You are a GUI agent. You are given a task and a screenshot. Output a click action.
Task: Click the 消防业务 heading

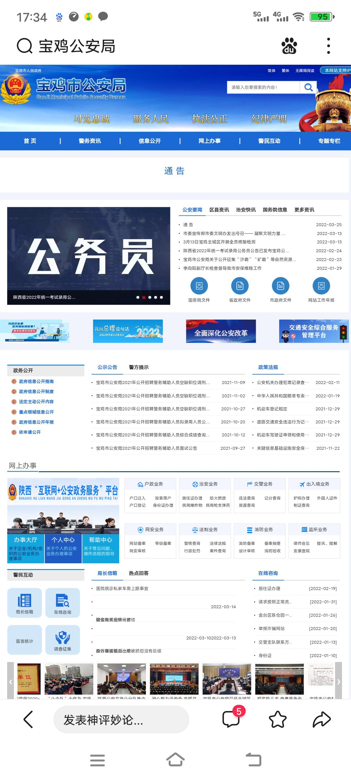260,530
